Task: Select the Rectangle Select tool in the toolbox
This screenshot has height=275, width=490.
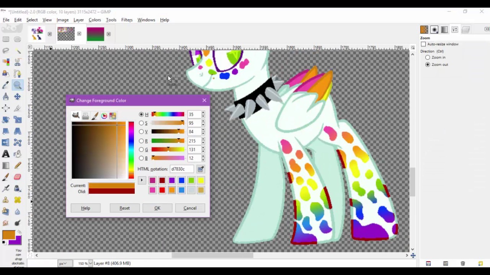Action: (6, 39)
